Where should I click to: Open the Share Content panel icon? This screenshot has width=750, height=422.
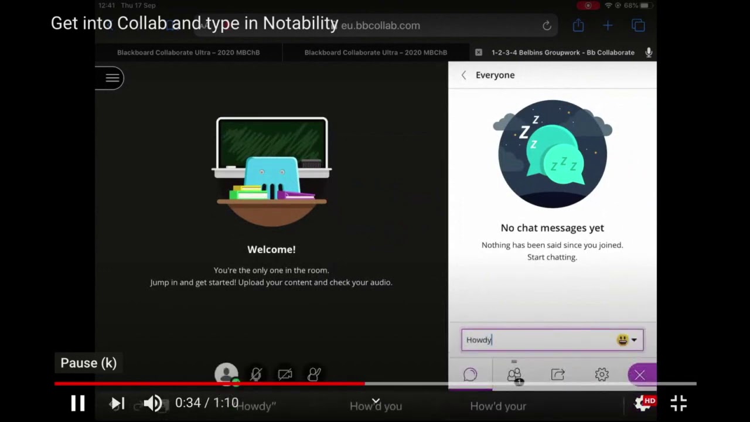click(x=558, y=375)
